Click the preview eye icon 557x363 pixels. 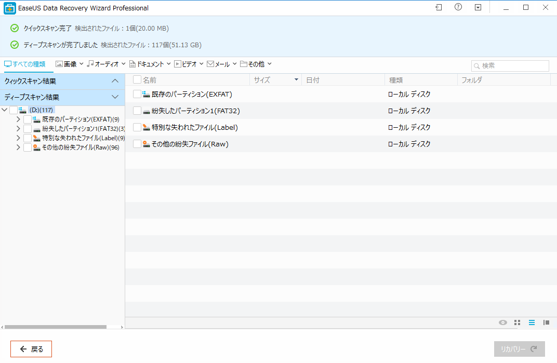(502, 322)
